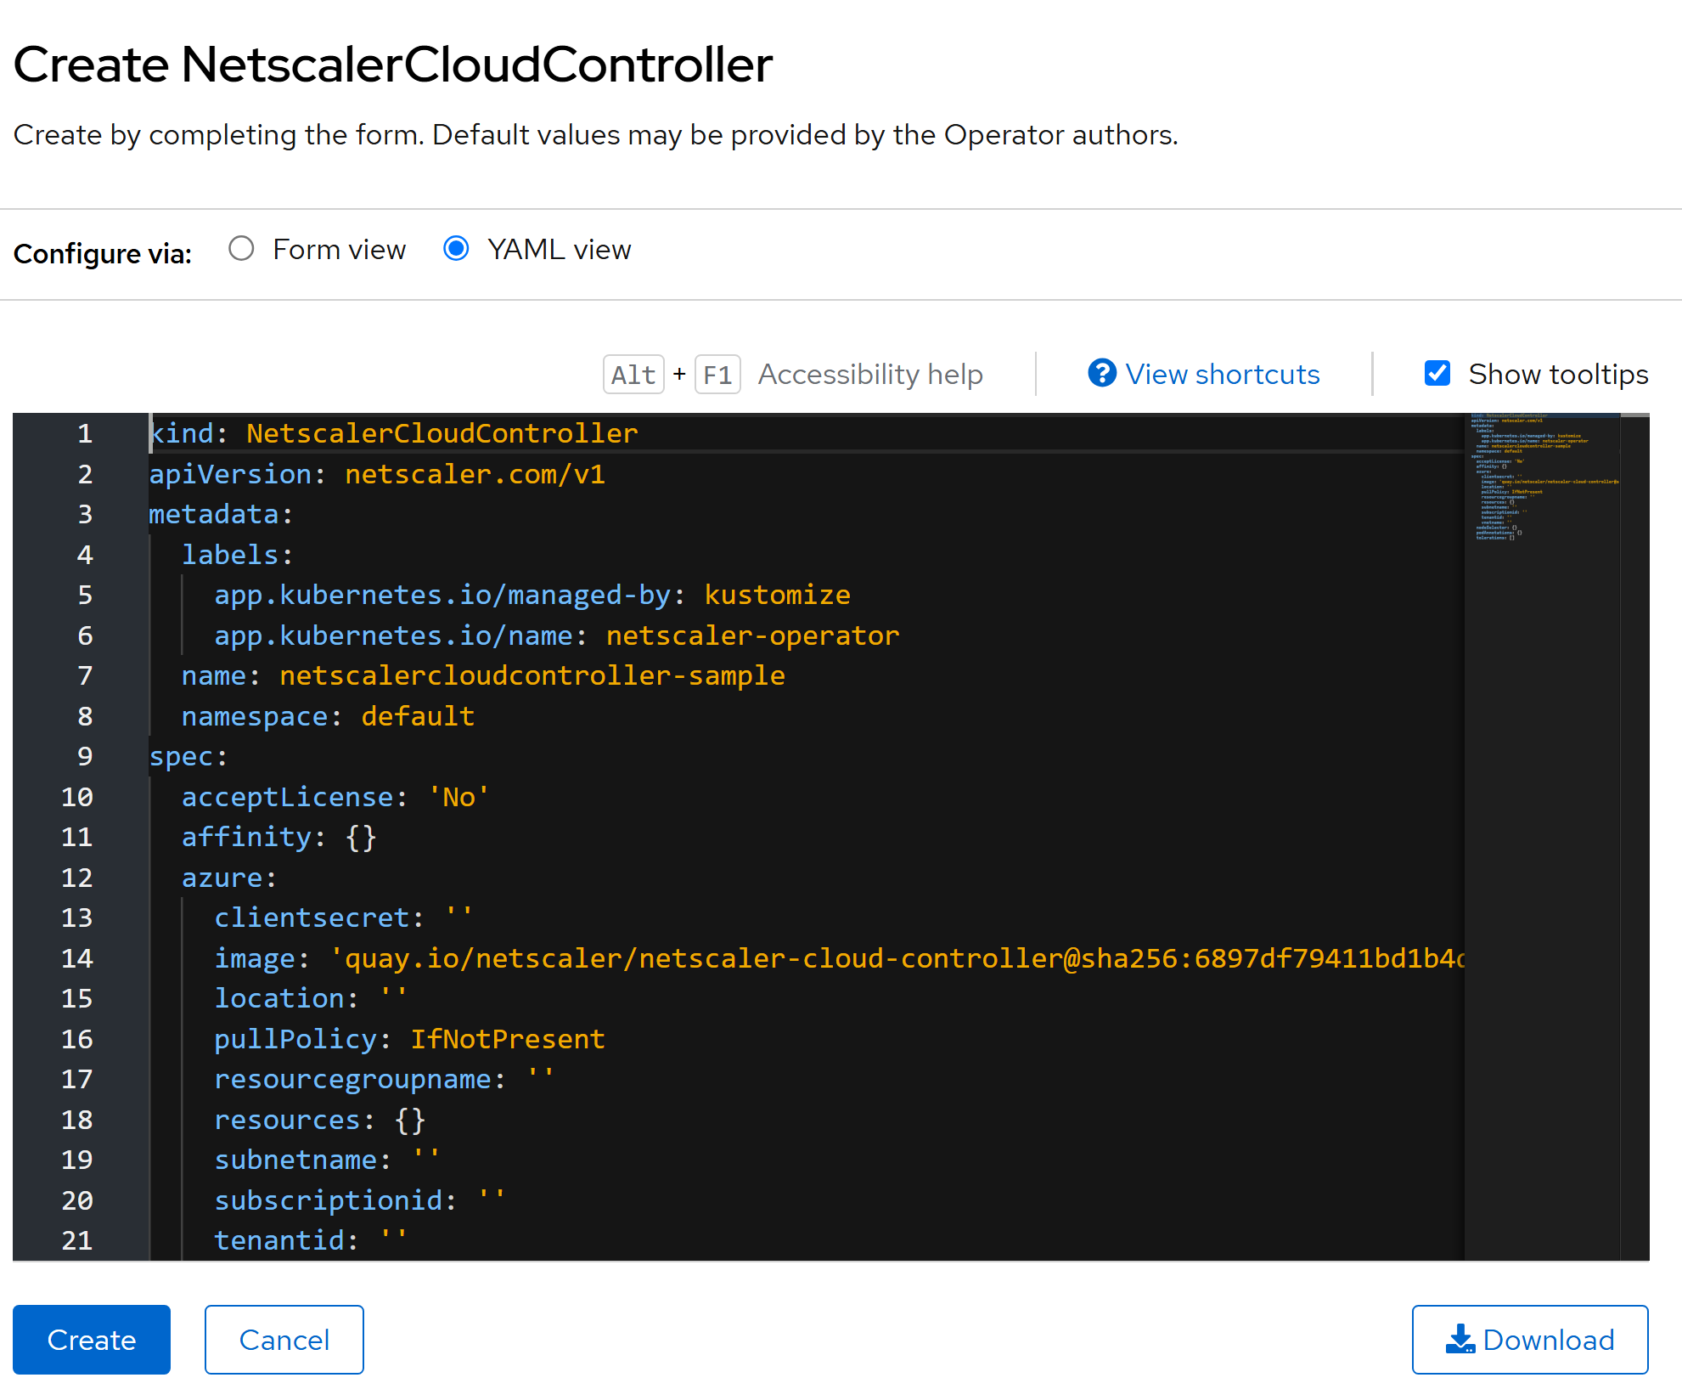Click the kustomize value
The height and width of the screenshot is (1389, 1682).
click(x=778, y=595)
